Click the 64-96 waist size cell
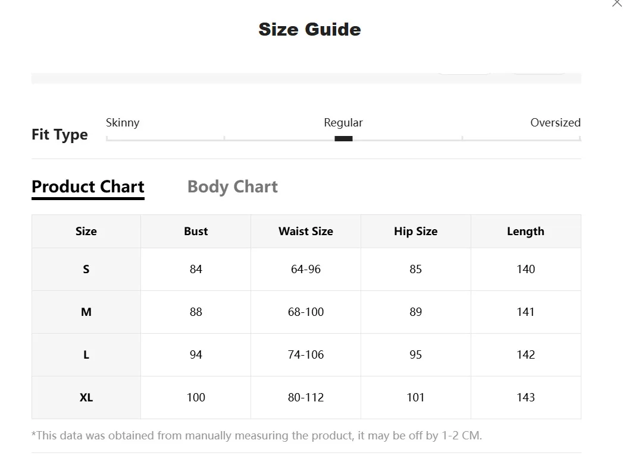 click(x=306, y=270)
